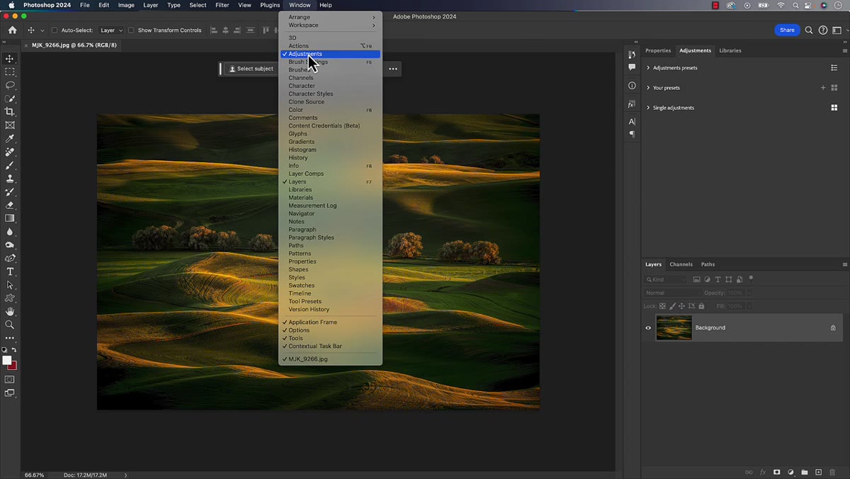
Task: Choose Navigator from Window menu
Action: (330, 214)
